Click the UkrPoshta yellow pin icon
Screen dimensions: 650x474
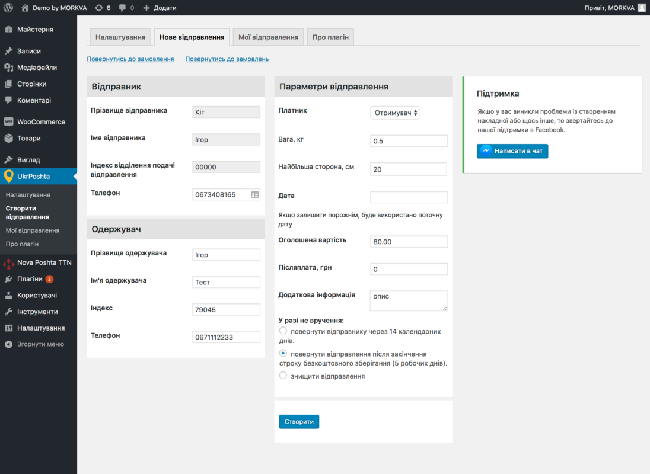pos(9,177)
